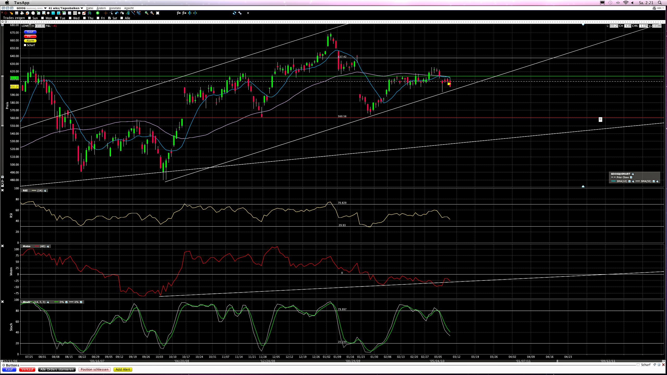Click the blue refresh chart icon
Screen dimensions: 667x375
point(234,13)
